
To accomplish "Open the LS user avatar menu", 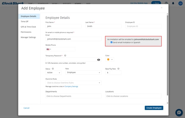I will tap(180, 3).
